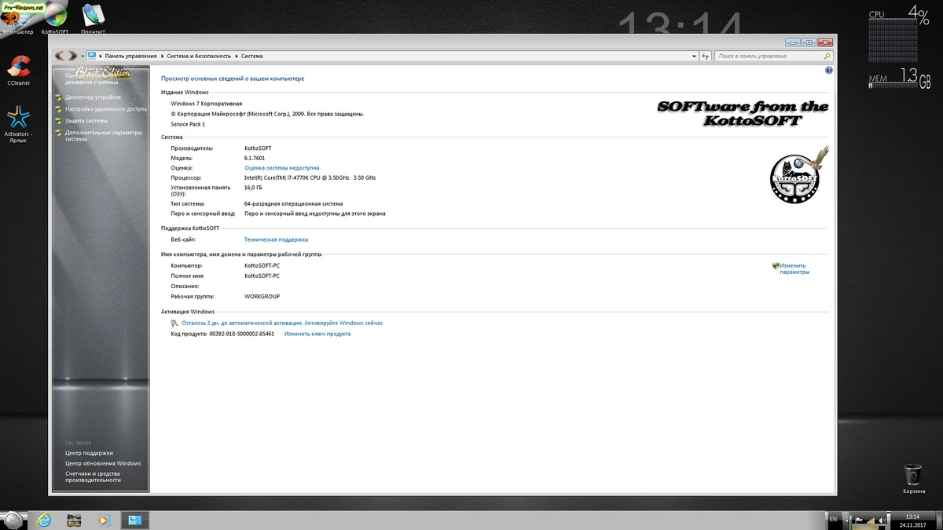Expand the address bar history dropdown

click(x=694, y=57)
